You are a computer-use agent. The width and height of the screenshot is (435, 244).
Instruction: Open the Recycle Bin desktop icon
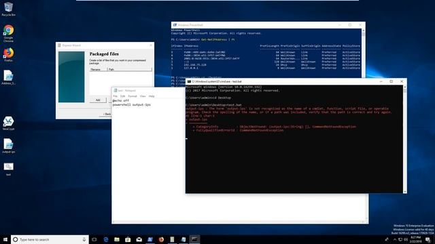tap(8, 9)
